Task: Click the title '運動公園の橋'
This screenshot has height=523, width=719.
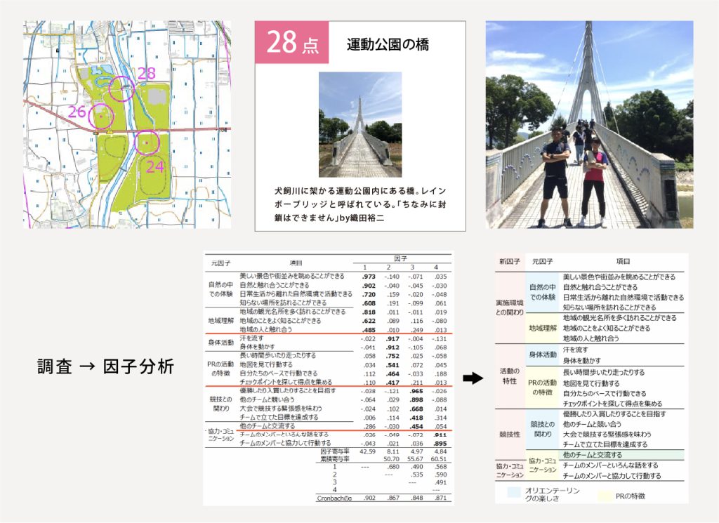Action: coord(388,44)
